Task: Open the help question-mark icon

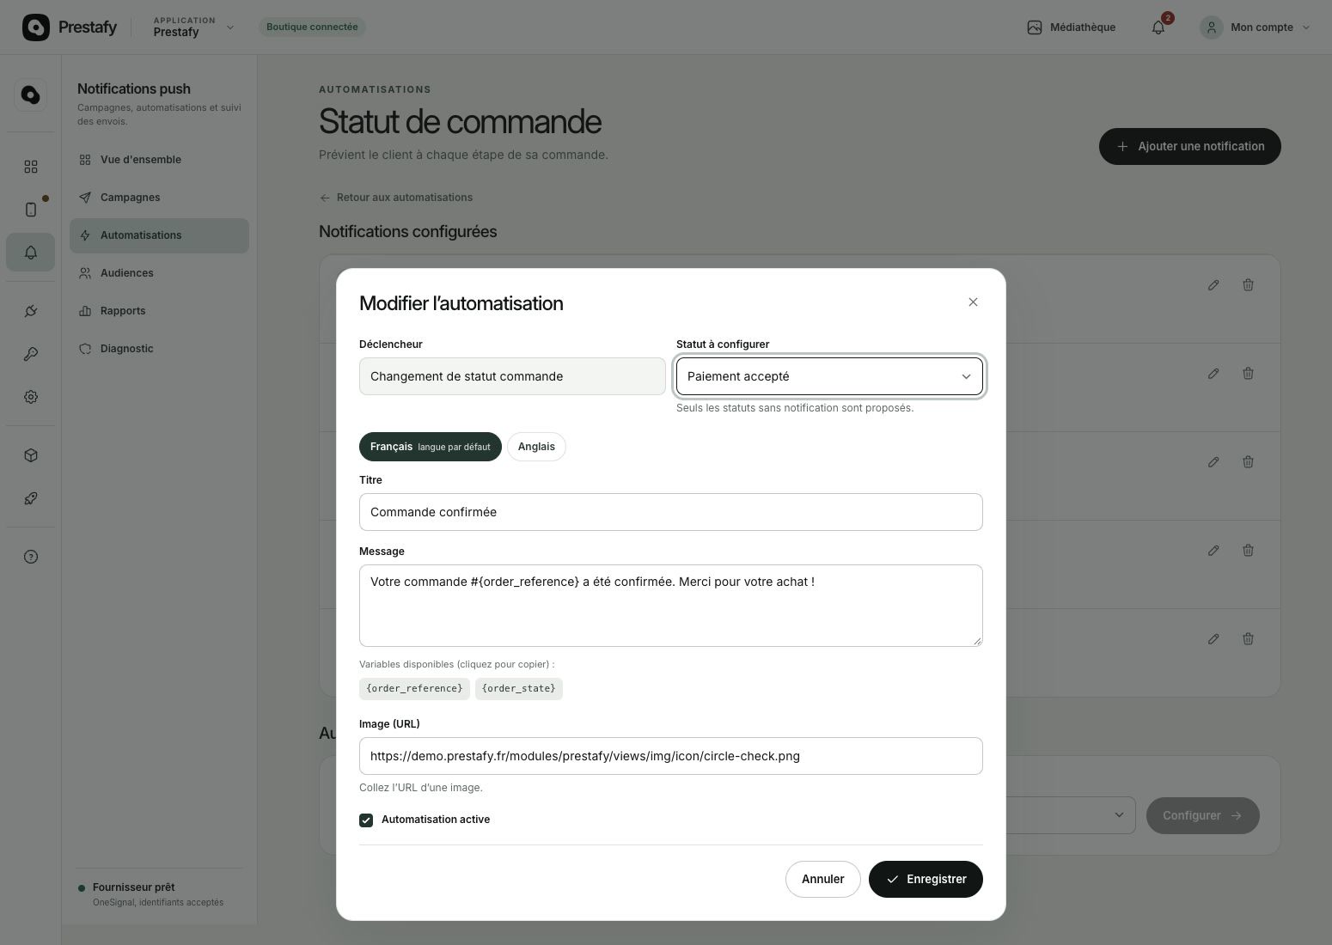Action: pos(31,557)
